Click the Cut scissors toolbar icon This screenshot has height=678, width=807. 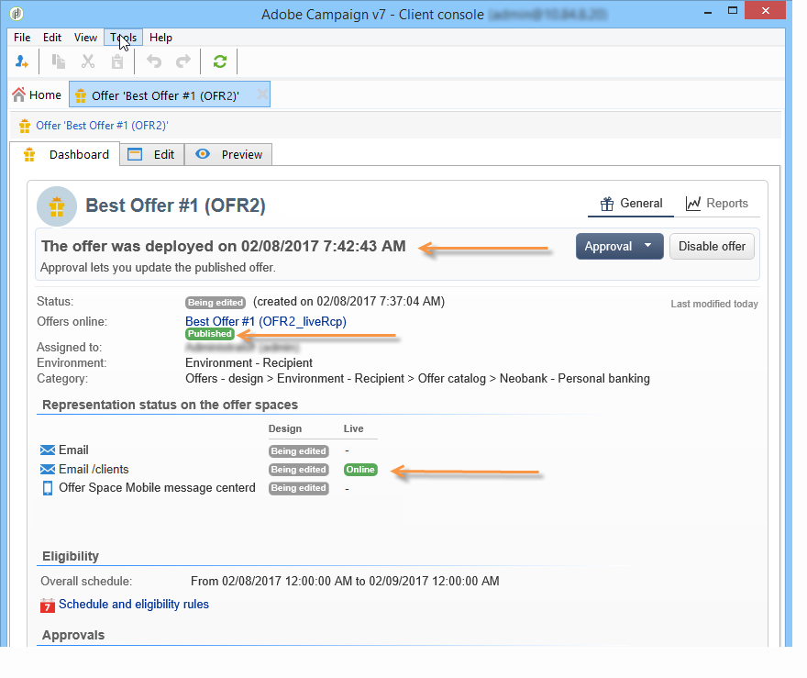[88, 61]
